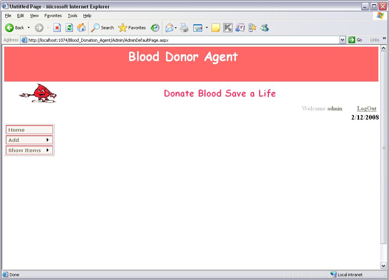Click the green Back arrow button
Image resolution: width=389 pixels, height=280 pixels.
pos(9,28)
